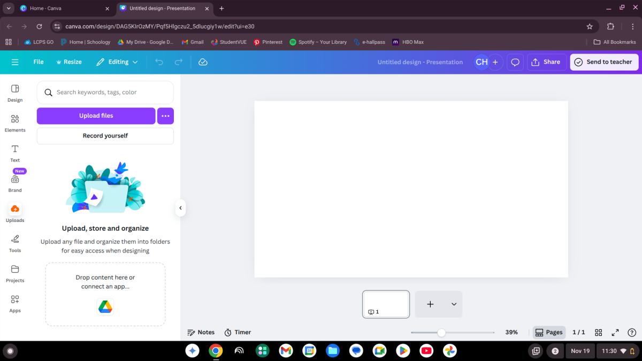Bookmark this page with the star icon

590,26
